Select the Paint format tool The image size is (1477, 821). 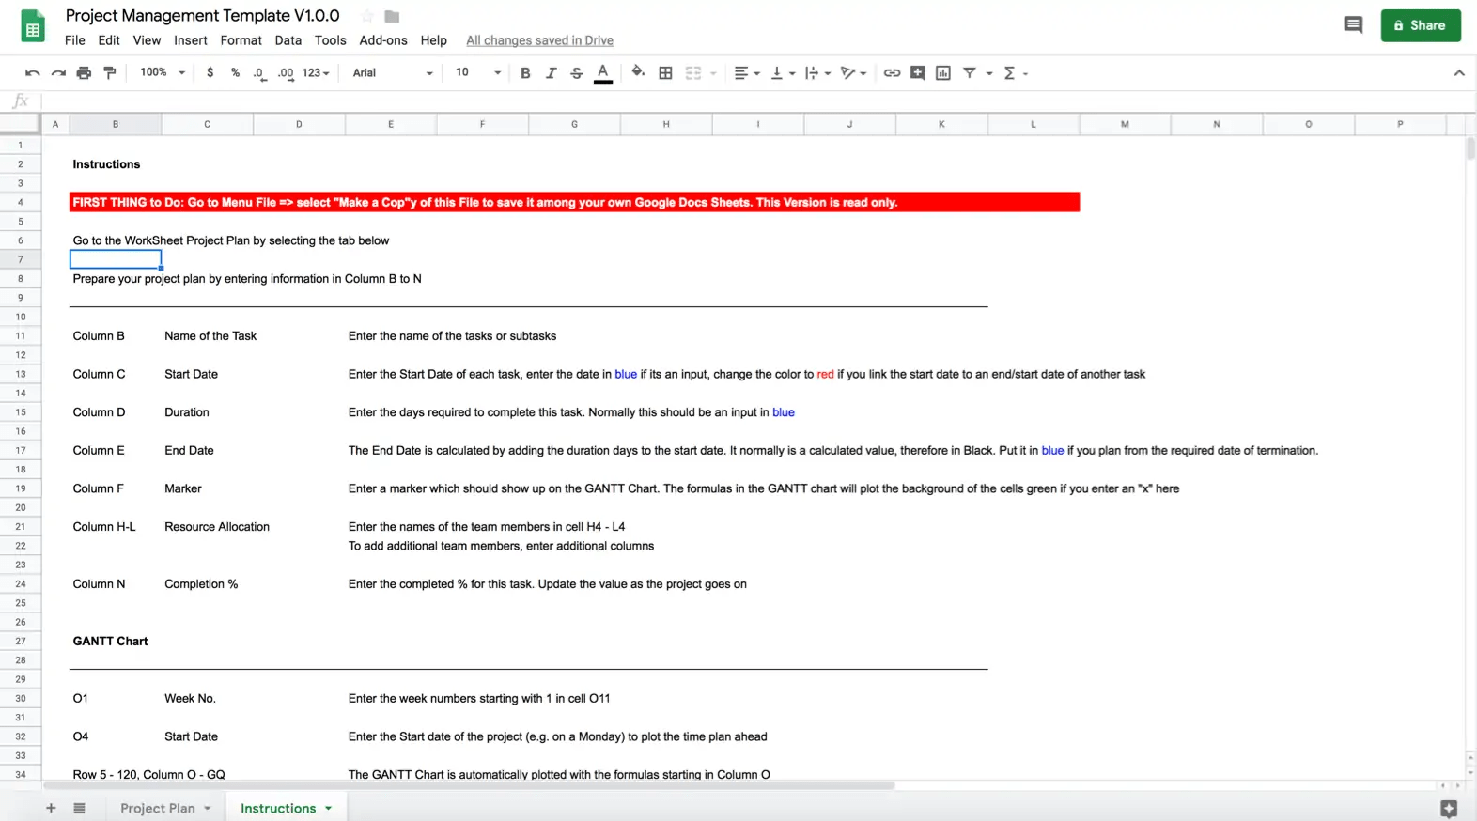click(110, 73)
